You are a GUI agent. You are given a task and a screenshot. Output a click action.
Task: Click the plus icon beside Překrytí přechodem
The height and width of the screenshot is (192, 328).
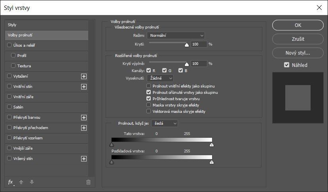pyautogui.click(x=83, y=128)
